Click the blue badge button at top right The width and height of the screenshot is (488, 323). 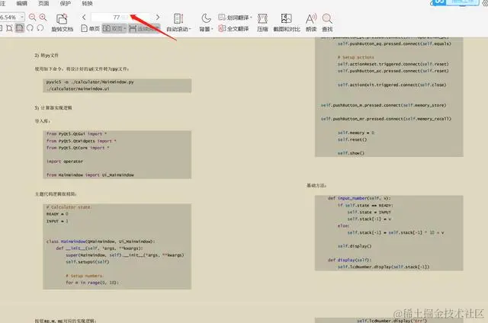pos(454,2)
